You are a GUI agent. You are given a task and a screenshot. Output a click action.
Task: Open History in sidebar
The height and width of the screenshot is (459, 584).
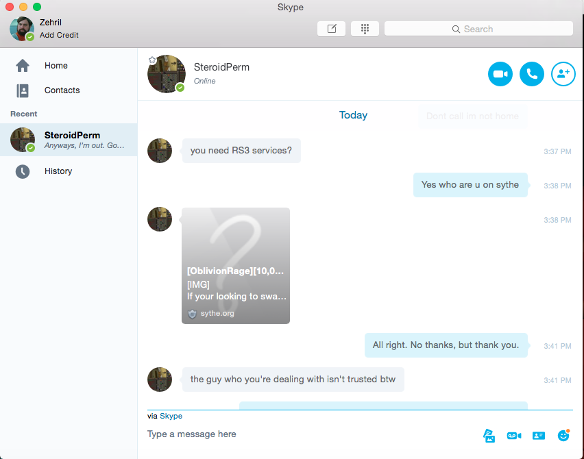pyautogui.click(x=69, y=171)
